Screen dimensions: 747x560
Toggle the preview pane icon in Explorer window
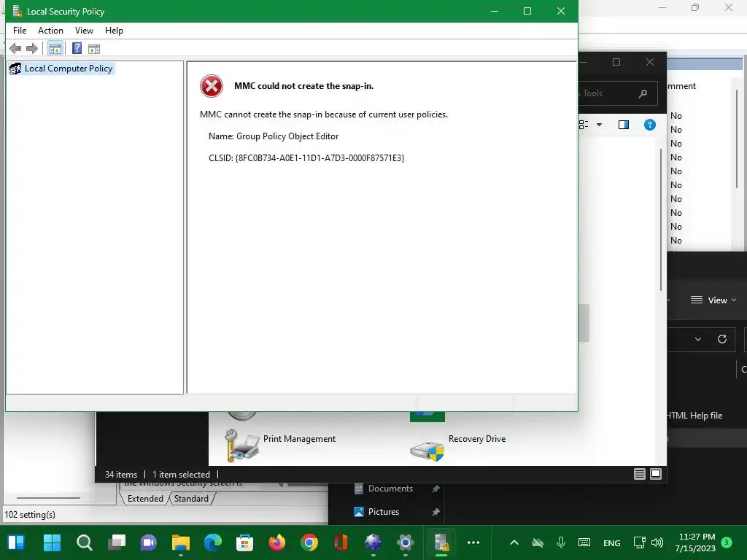tap(624, 125)
